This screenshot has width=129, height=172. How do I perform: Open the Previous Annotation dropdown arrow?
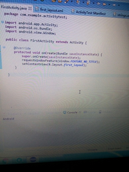pyautogui.click(x=94, y=3)
